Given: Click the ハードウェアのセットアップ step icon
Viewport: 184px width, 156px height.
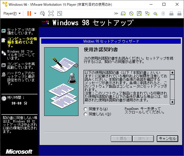Looking at the screenshot, I should click(4, 74).
